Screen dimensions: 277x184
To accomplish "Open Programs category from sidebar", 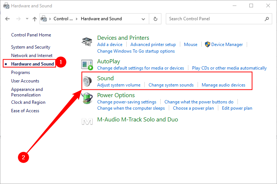I will [21, 72].
